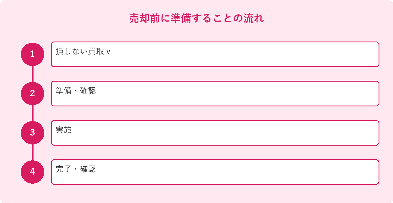Select the step 4 circle marker
393x203 pixels.
pos(32,172)
